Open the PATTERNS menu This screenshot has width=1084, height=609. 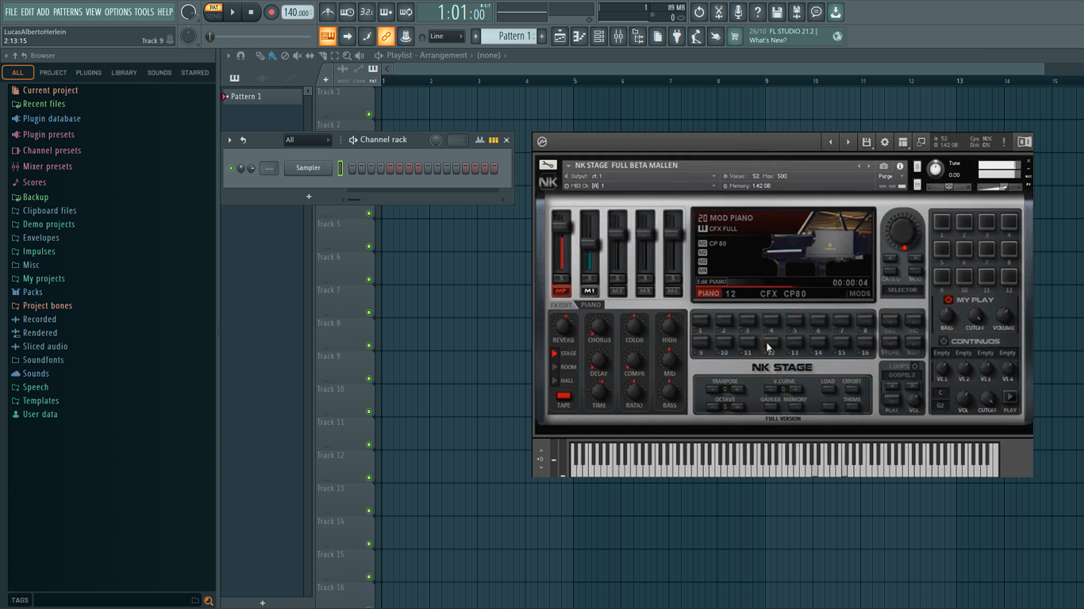tap(67, 12)
